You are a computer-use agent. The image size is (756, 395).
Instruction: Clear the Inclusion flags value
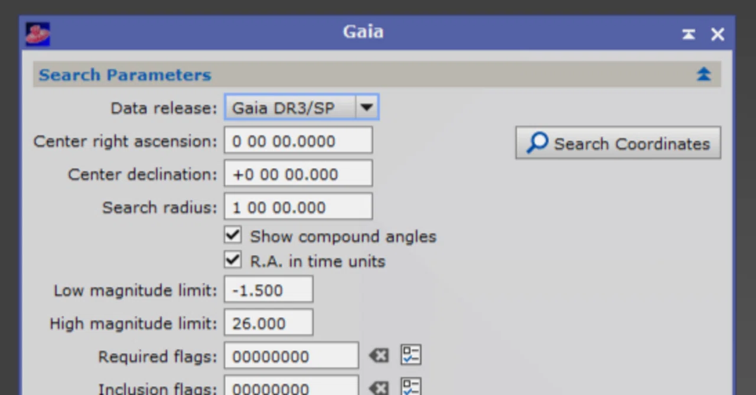(x=379, y=388)
